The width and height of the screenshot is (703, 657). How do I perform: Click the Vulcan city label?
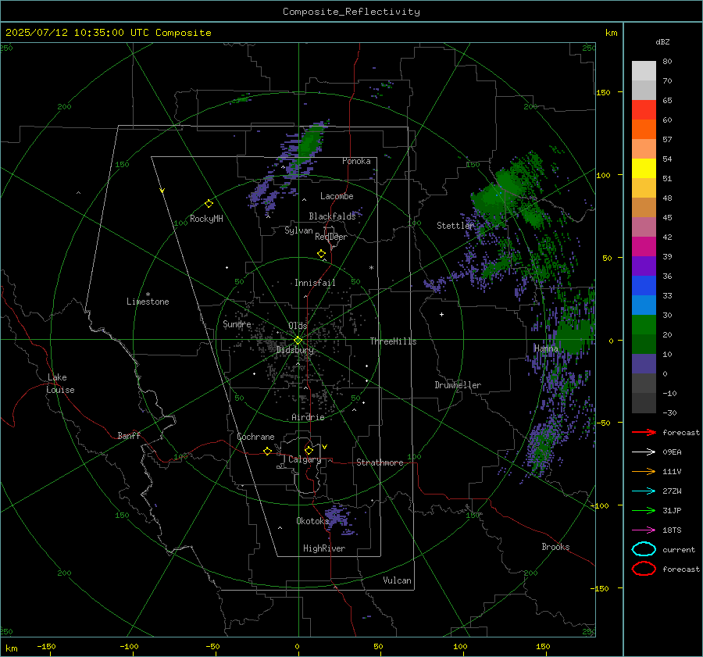[397, 580]
